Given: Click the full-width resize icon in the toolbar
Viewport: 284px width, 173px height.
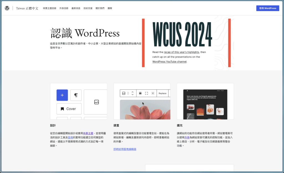Looking at the screenshot, I should 147,93.
